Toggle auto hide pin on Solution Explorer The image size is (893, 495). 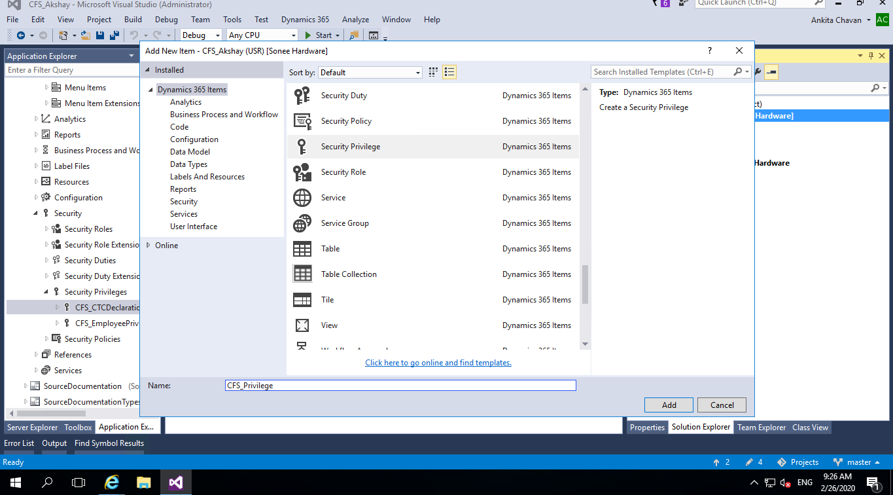tap(871, 56)
